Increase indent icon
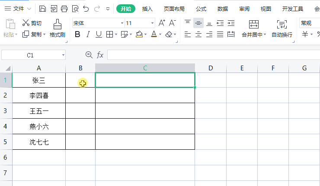Image resolution: width=320 pixels, height=186 pixels. tap(231, 23)
